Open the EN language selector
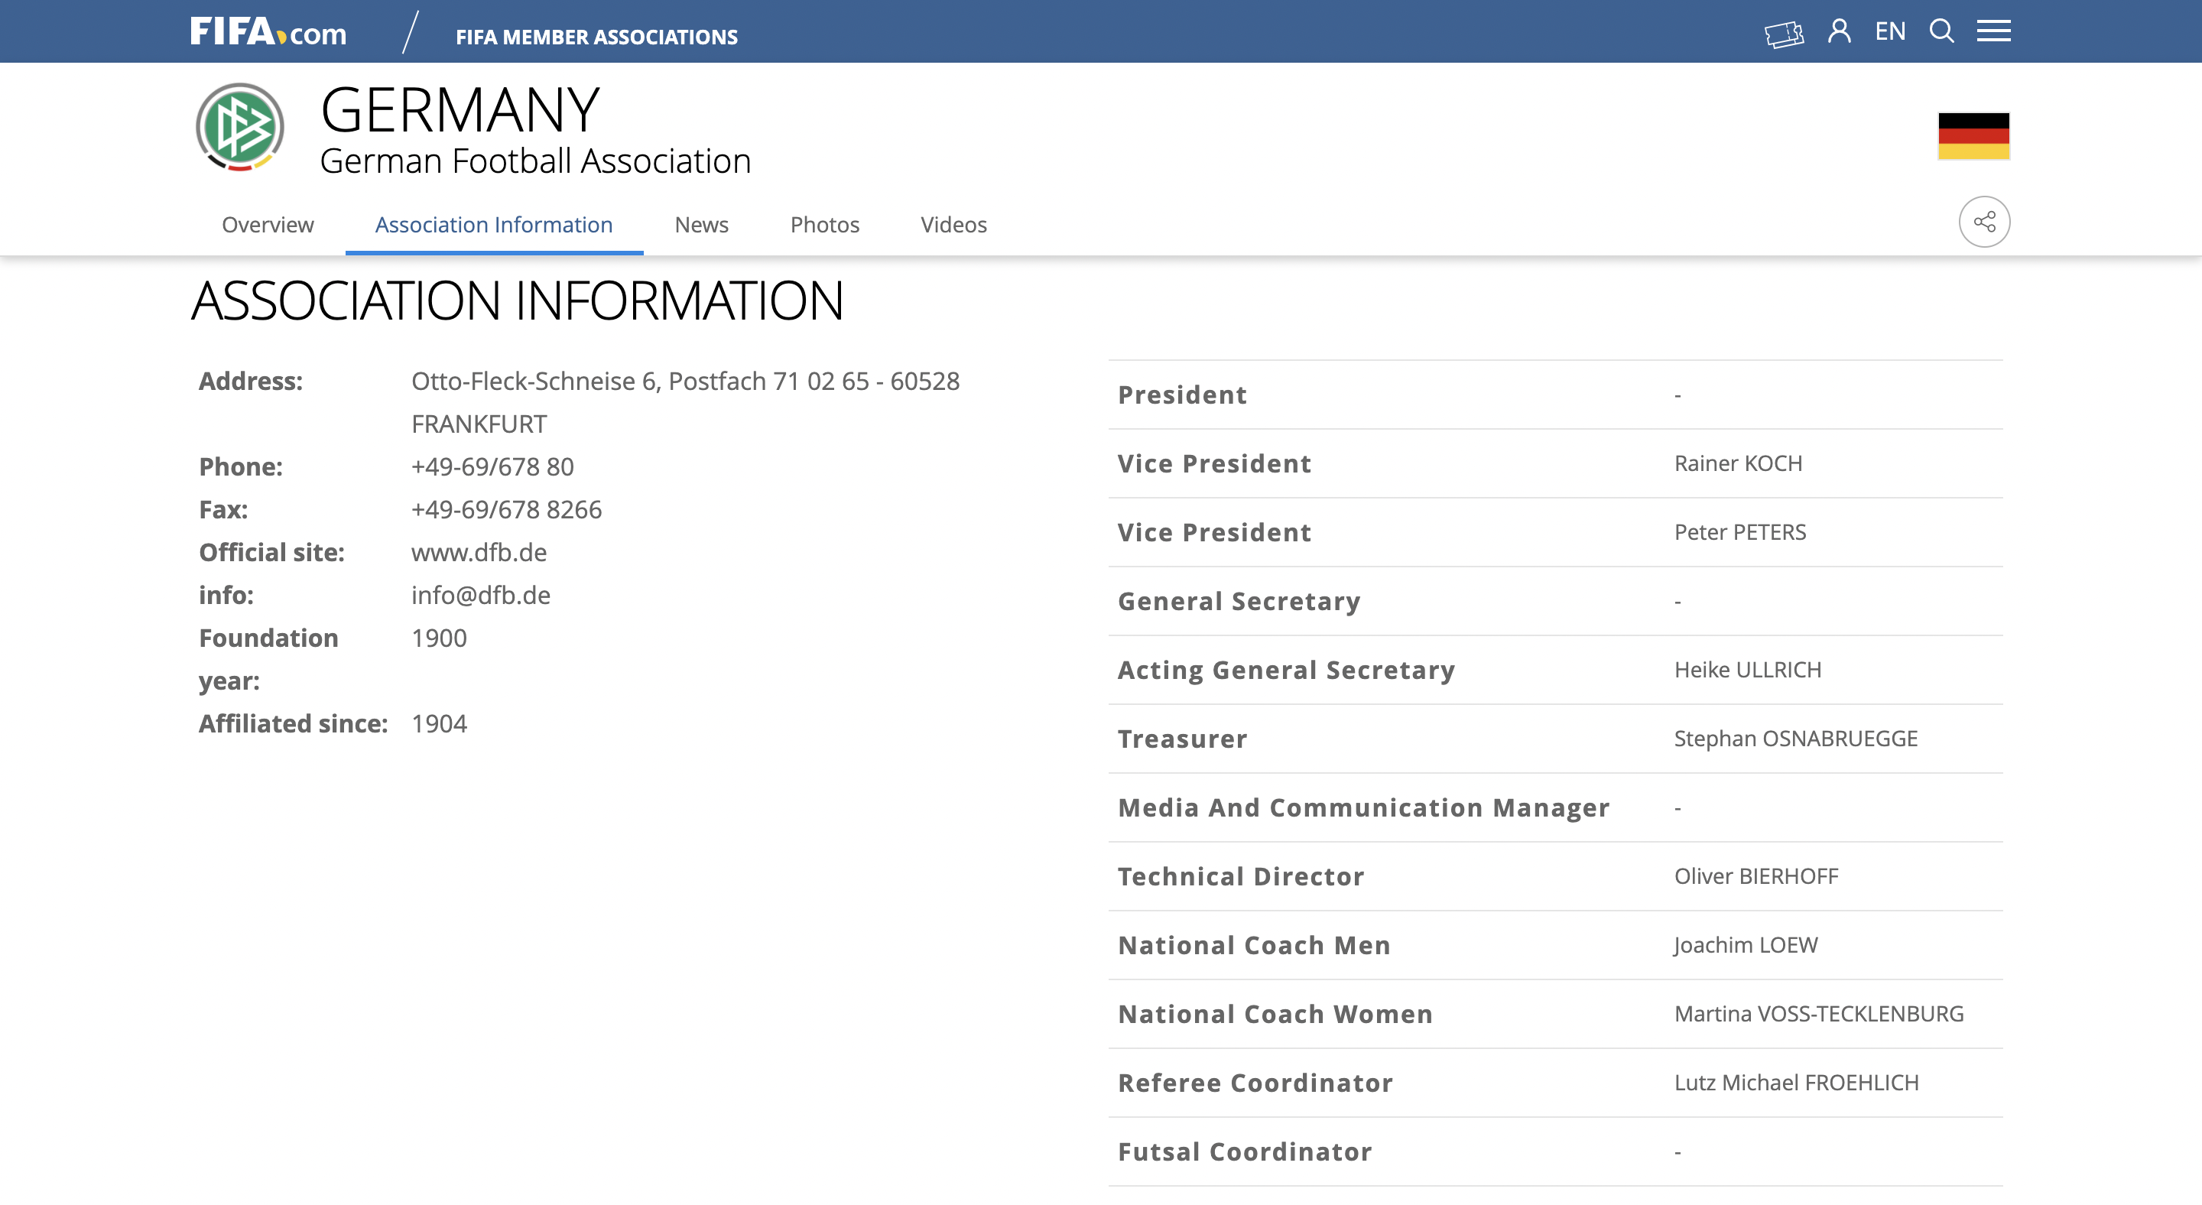The width and height of the screenshot is (2202, 1205). point(1890,31)
